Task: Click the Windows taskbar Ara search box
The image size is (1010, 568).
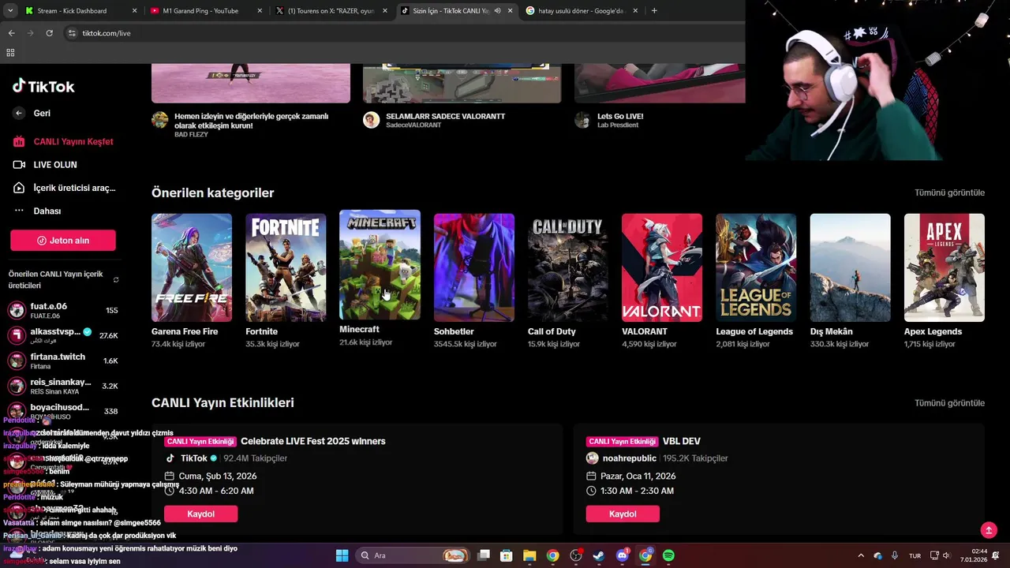Action: 413,555
